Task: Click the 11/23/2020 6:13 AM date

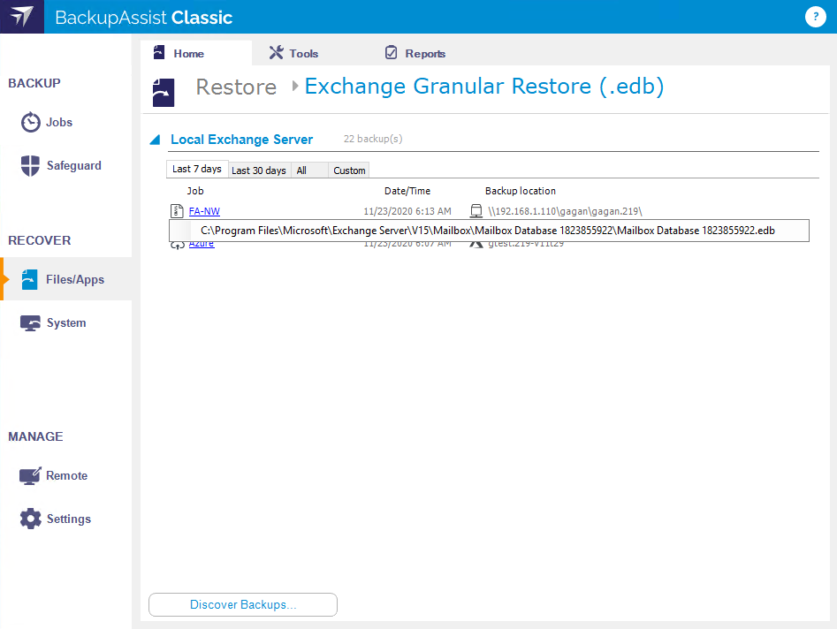Action: click(x=407, y=211)
